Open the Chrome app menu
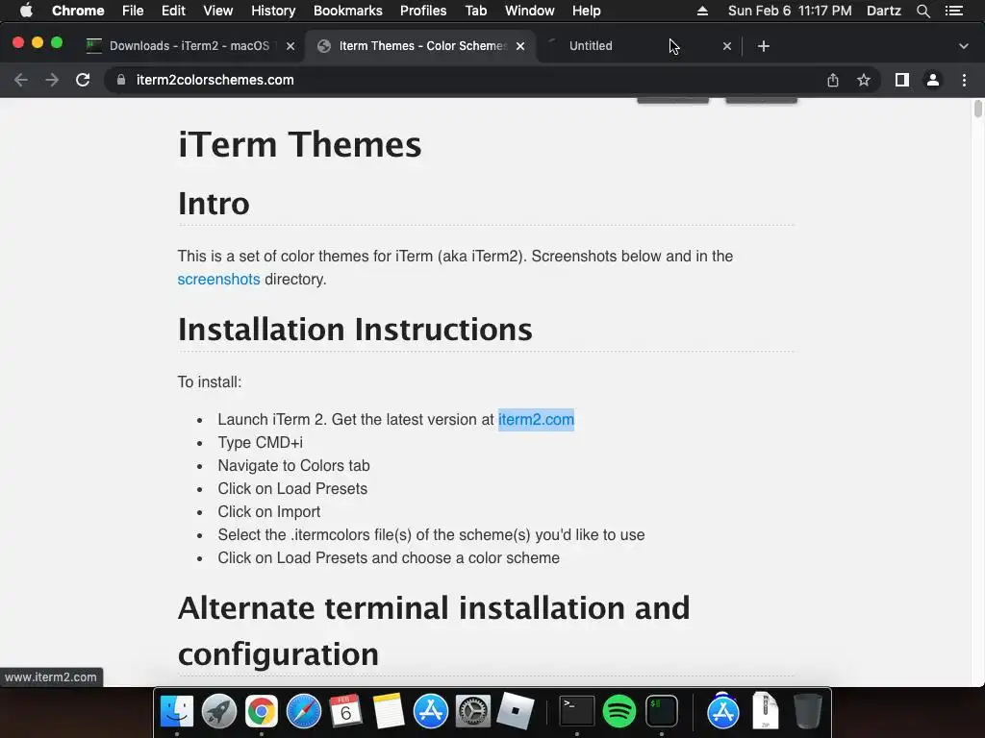Viewport: 985px width, 738px height. tap(78, 11)
